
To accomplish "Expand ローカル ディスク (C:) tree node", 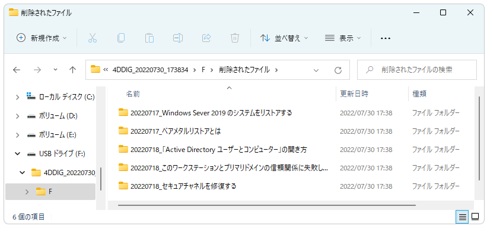I will point(18,97).
